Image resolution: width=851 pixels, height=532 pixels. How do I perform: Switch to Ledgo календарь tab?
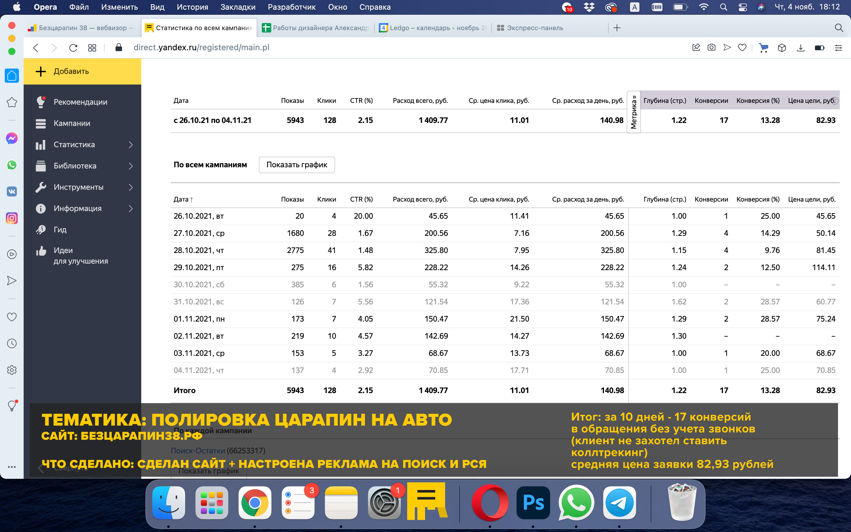click(x=433, y=28)
